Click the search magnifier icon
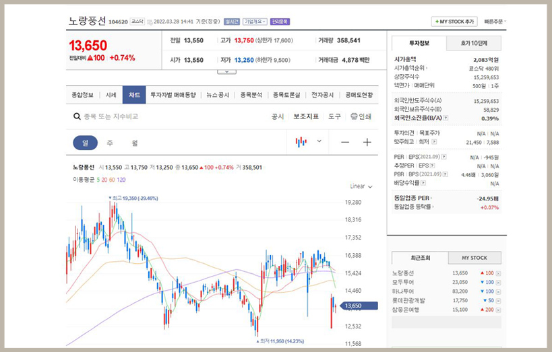 pyautogui.click(x=77, y=116)
